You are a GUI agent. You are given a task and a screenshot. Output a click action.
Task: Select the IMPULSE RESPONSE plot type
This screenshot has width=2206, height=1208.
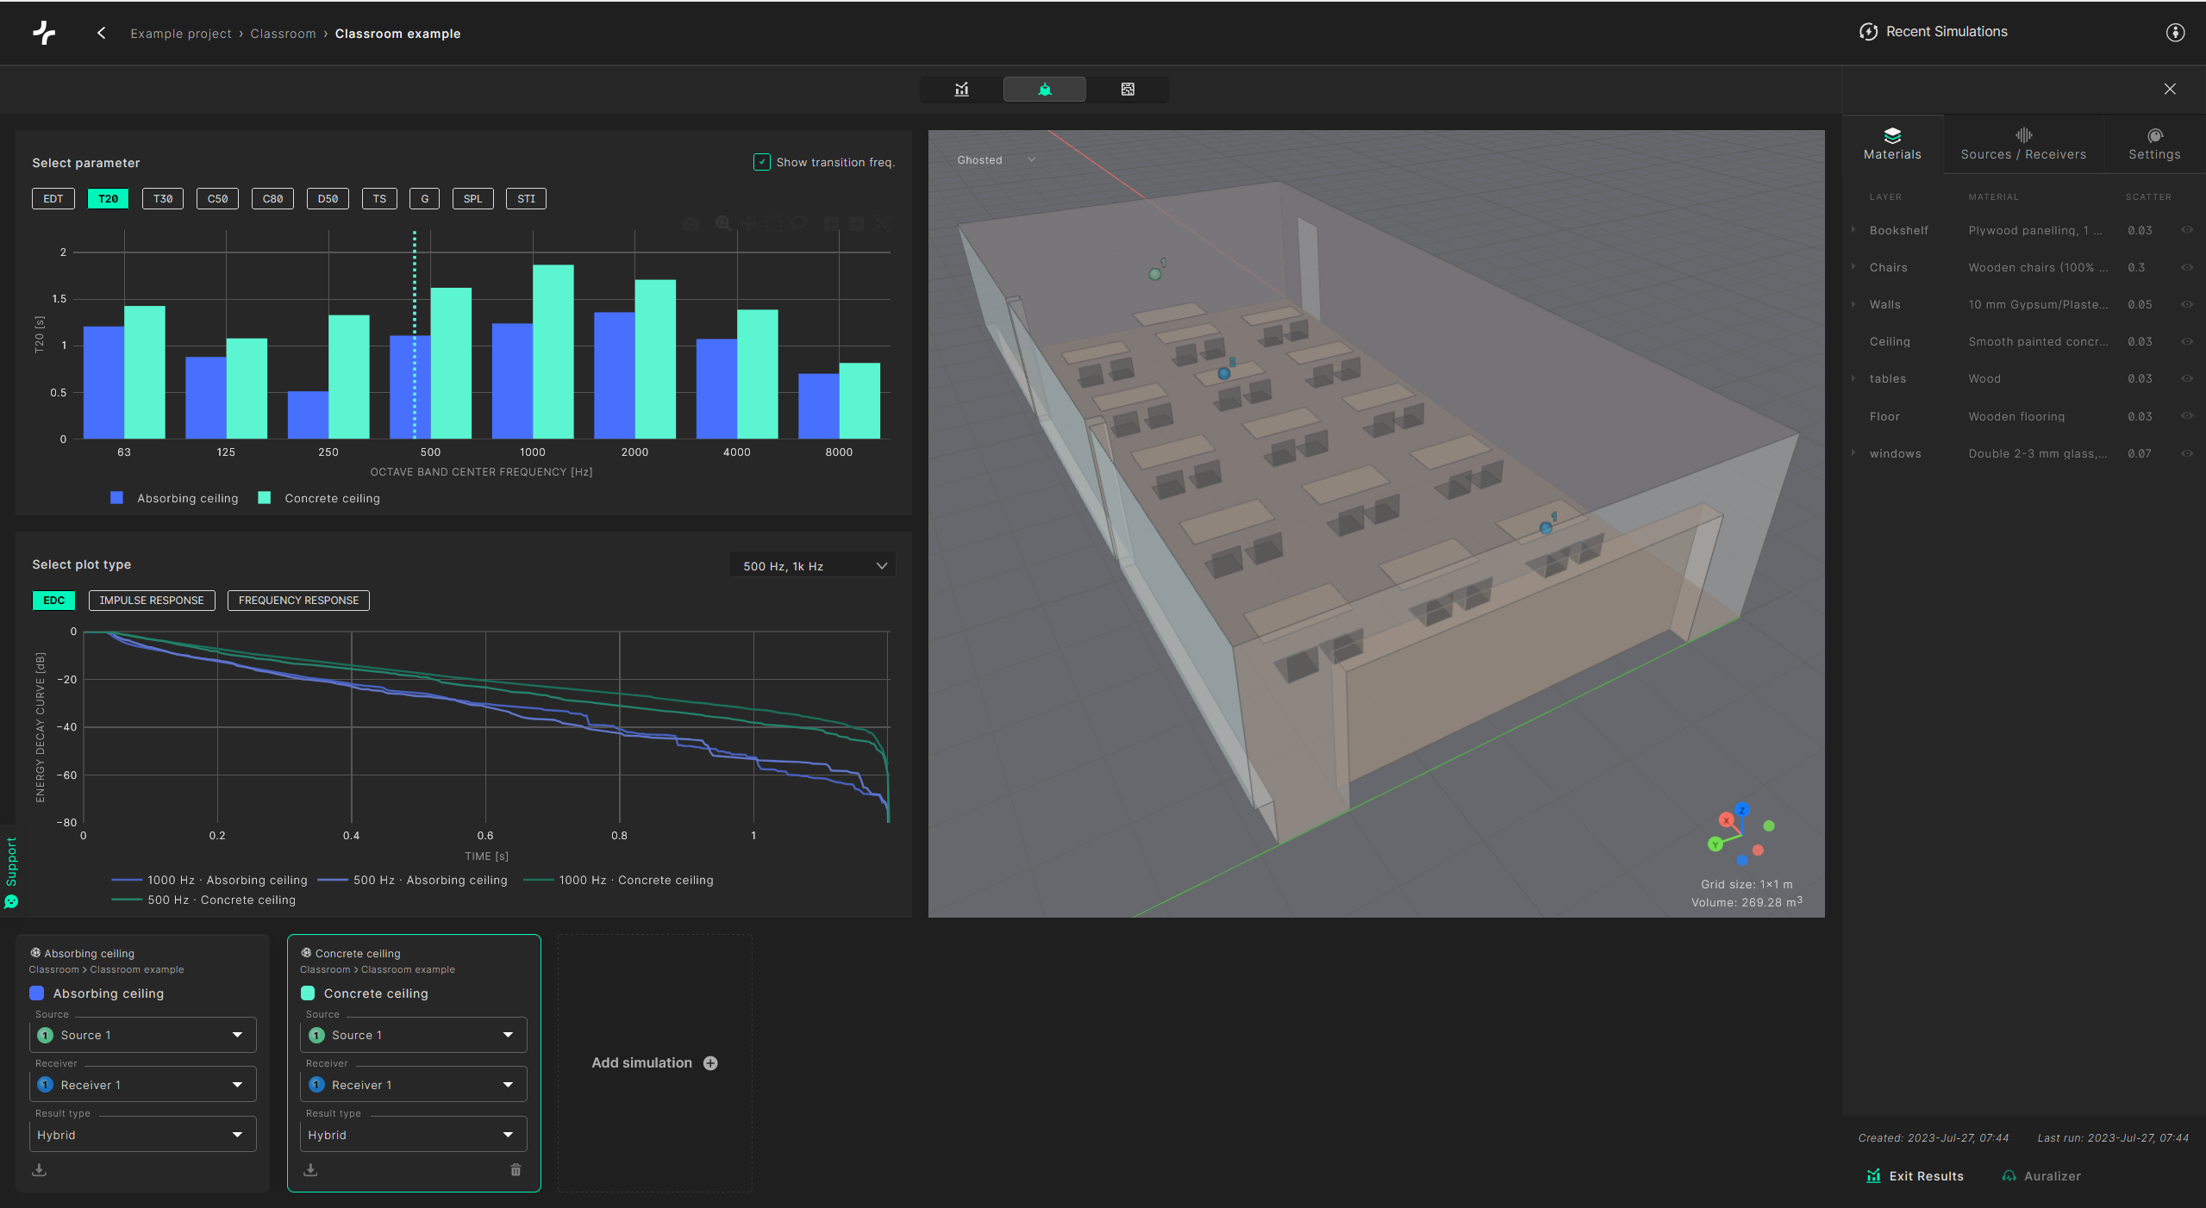(152, 601)
